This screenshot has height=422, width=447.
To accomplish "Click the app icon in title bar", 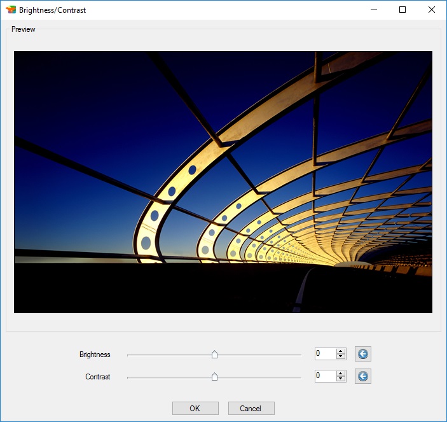I will tap(11, 10).
